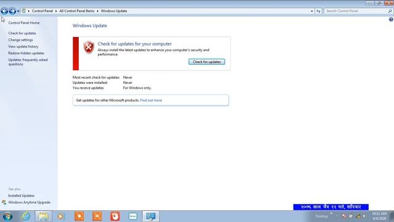
Task: Open Installed Updates link
Action: tap(21, 195)
